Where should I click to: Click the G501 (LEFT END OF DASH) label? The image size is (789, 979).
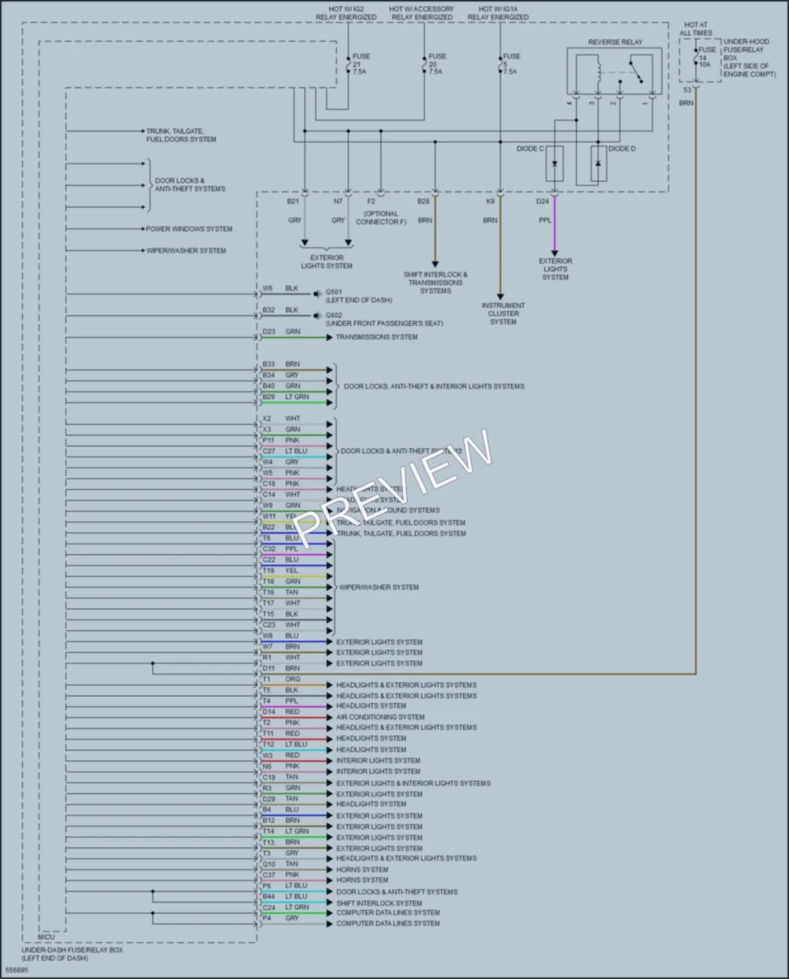pyautogui.click(x=358, y=296)
